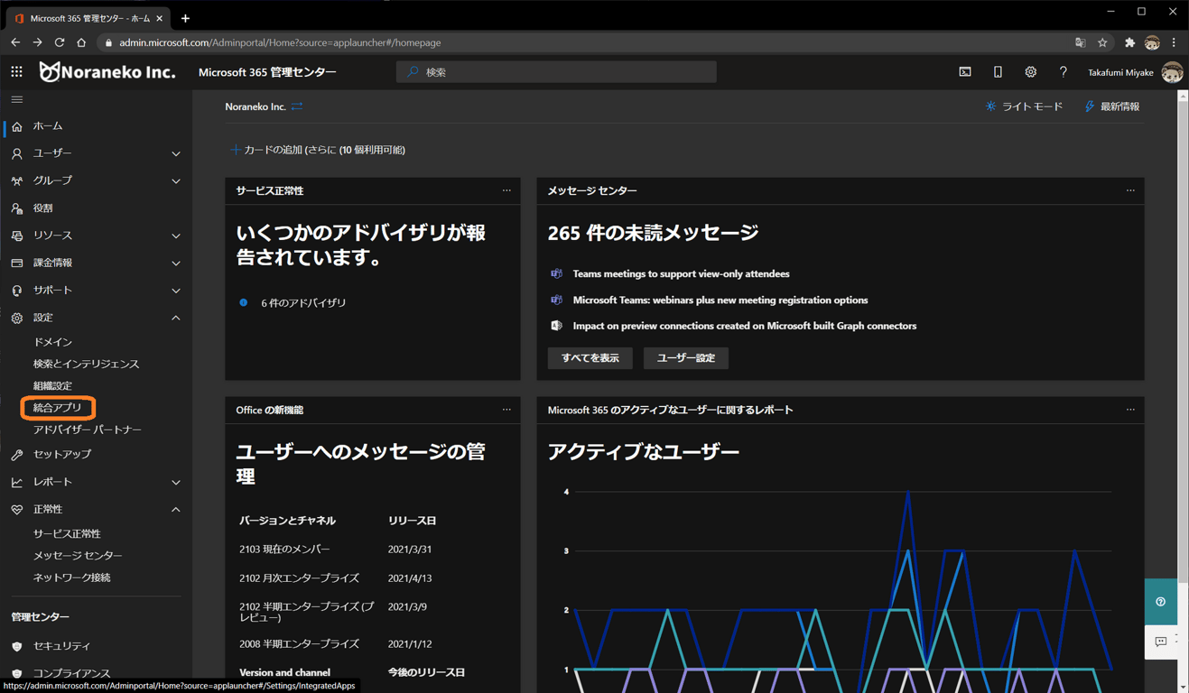Open 最新情報 what's new link
The width and height of the screenshot is (1189, 693).
tap(1112, 106)
